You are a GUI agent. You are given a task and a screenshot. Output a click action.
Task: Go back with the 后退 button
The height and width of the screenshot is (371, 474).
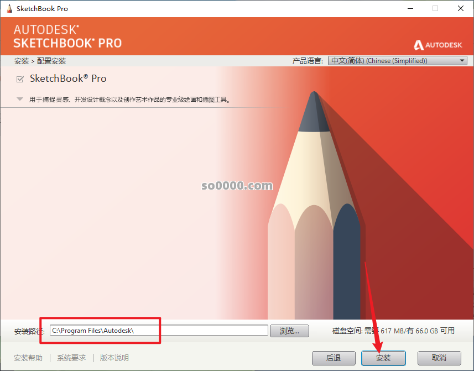coord(334,358)
